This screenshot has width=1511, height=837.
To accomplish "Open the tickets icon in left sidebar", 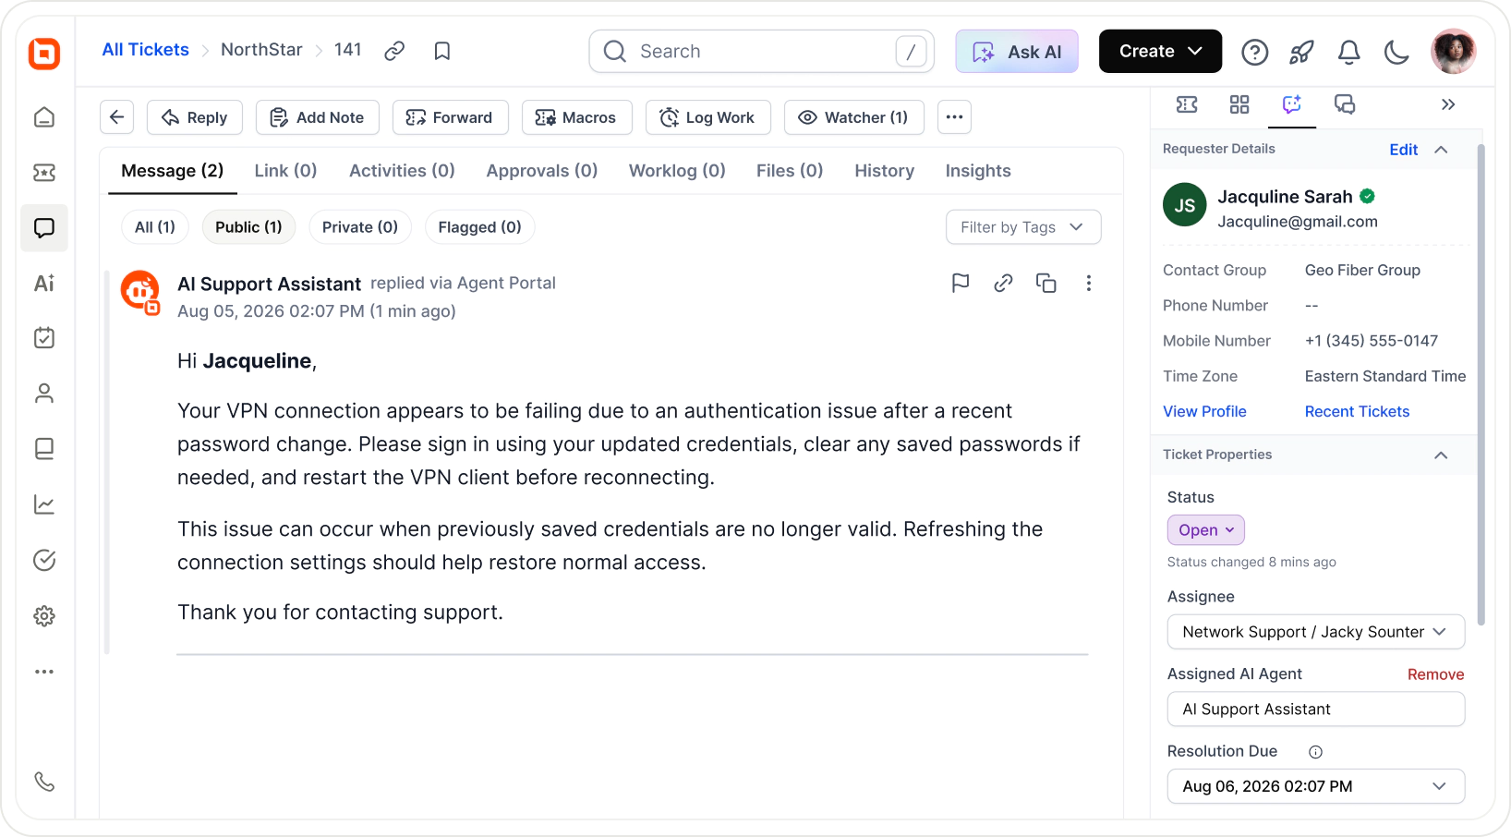I will pos(44,173).
